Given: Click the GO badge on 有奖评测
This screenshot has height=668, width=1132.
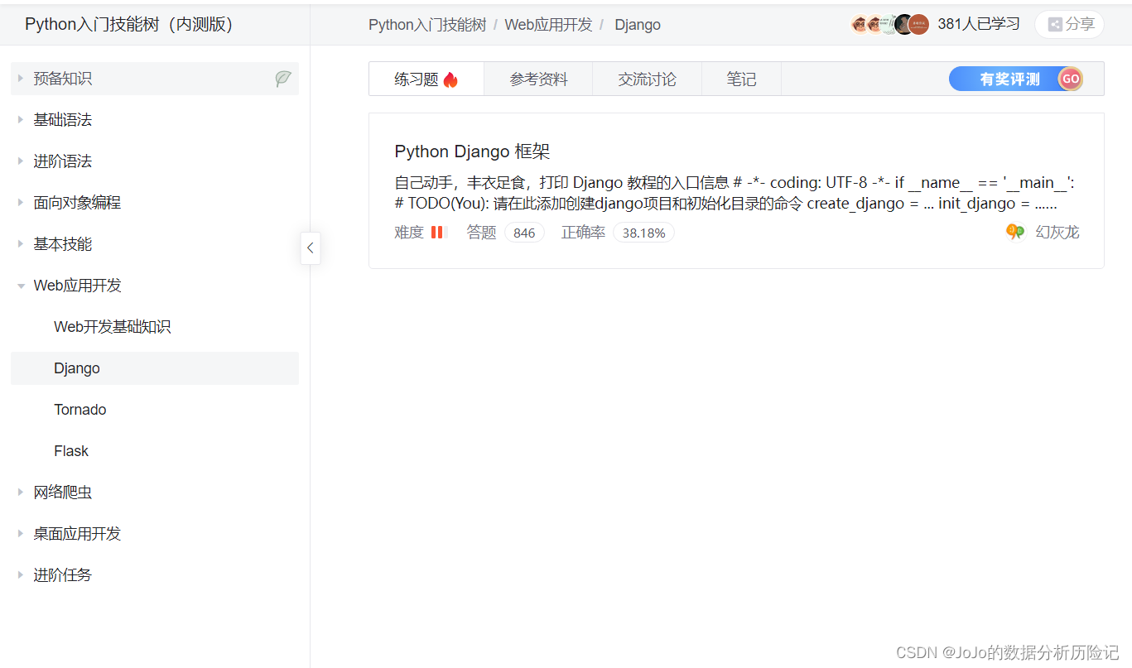Looking at the screenshot, I should pos(1071,79).
